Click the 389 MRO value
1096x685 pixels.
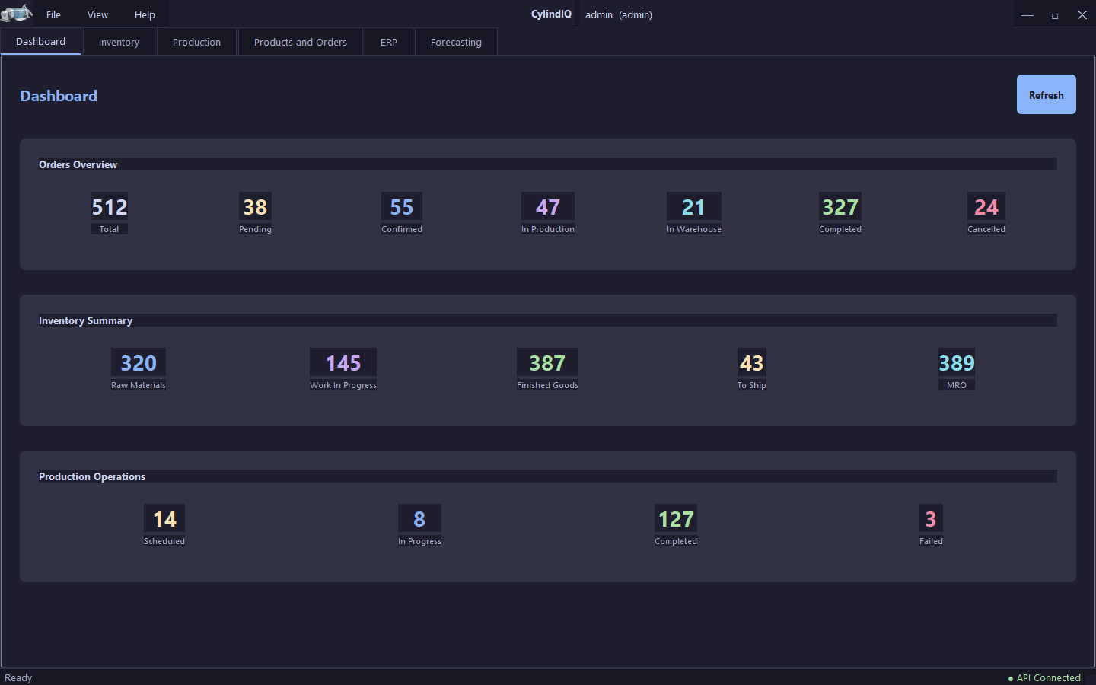[957, 363]
